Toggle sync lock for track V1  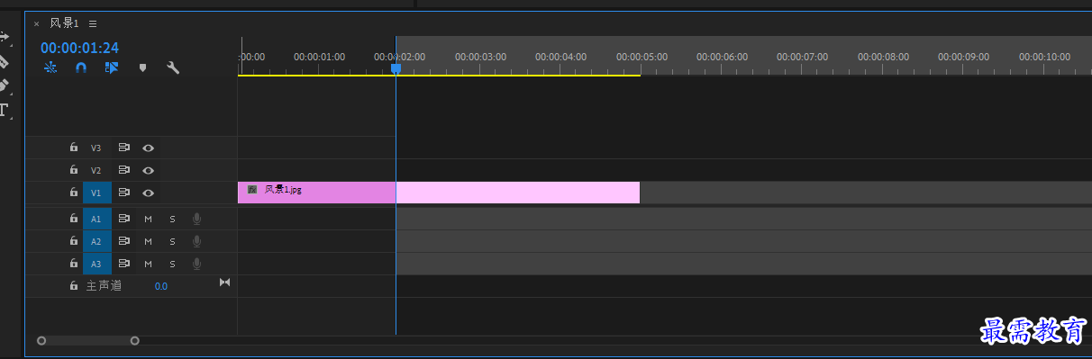124,193
